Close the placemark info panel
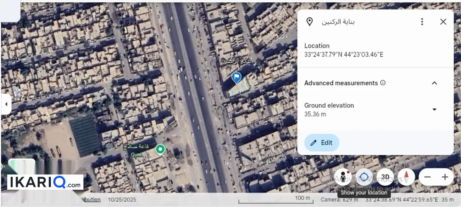This screenshot has height=207, width=461. tap(443, 22)
